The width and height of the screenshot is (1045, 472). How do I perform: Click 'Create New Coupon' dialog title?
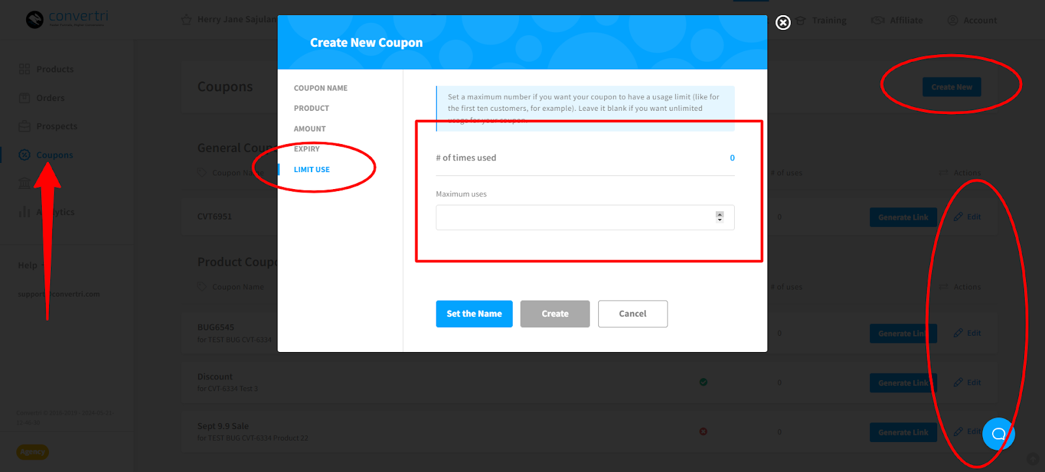click(x=366, y=42)
